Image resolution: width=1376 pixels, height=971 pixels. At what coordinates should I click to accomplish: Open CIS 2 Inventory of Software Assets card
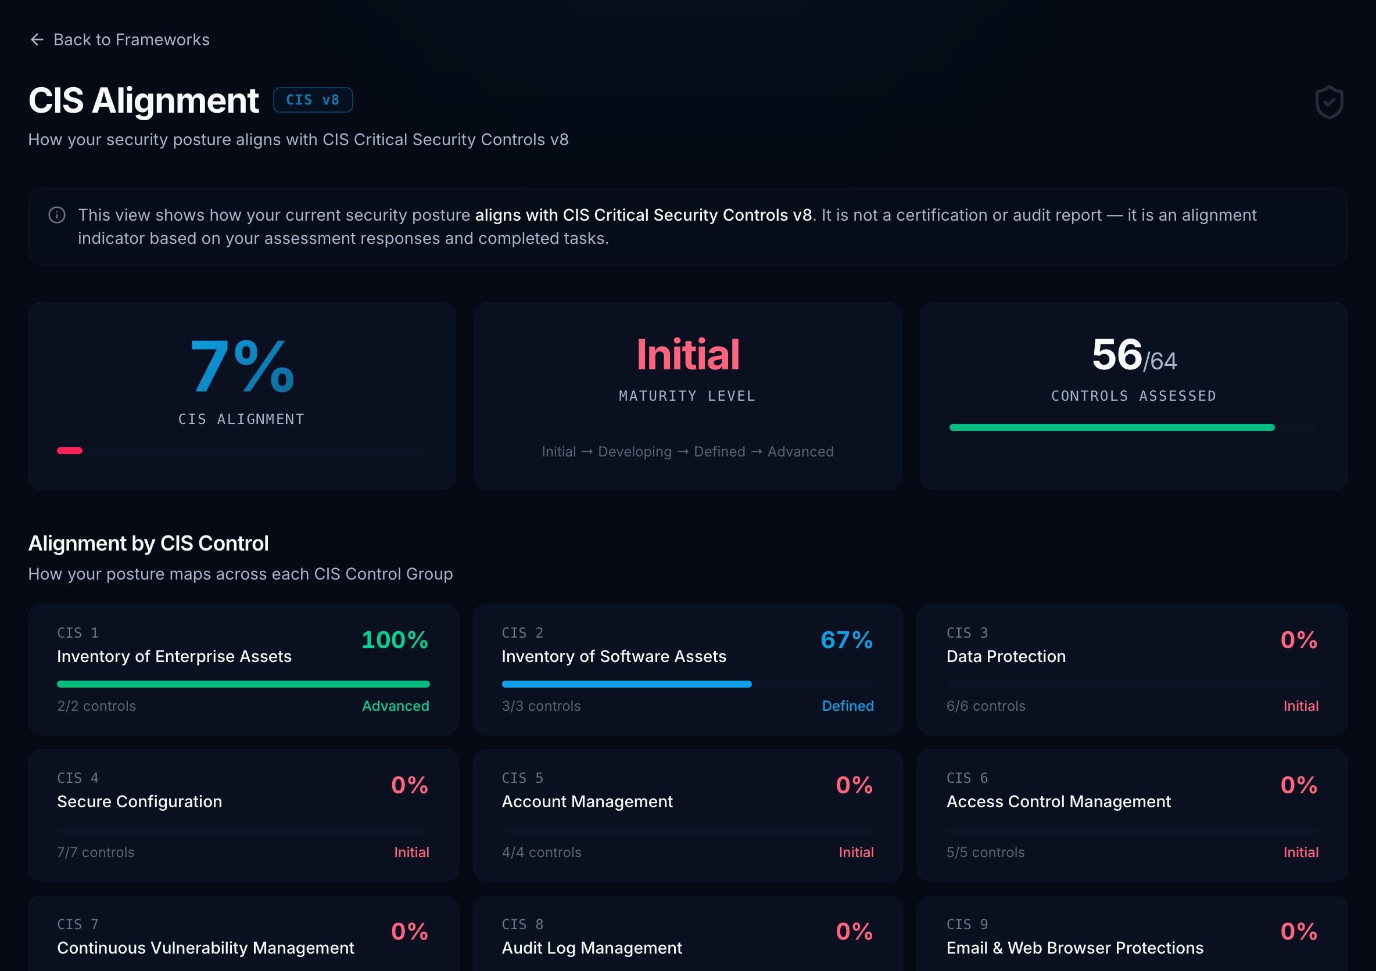pos(687,670)
